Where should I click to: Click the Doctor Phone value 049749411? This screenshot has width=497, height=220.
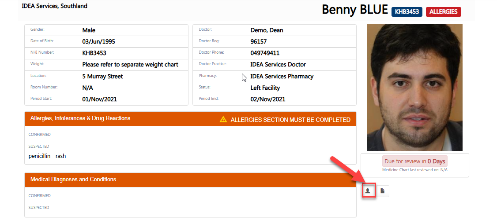tap(265, 53)
